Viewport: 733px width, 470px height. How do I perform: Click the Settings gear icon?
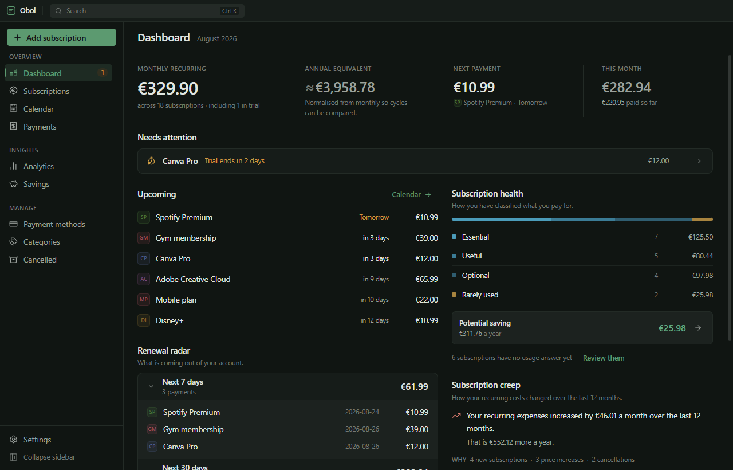point(14,439)
